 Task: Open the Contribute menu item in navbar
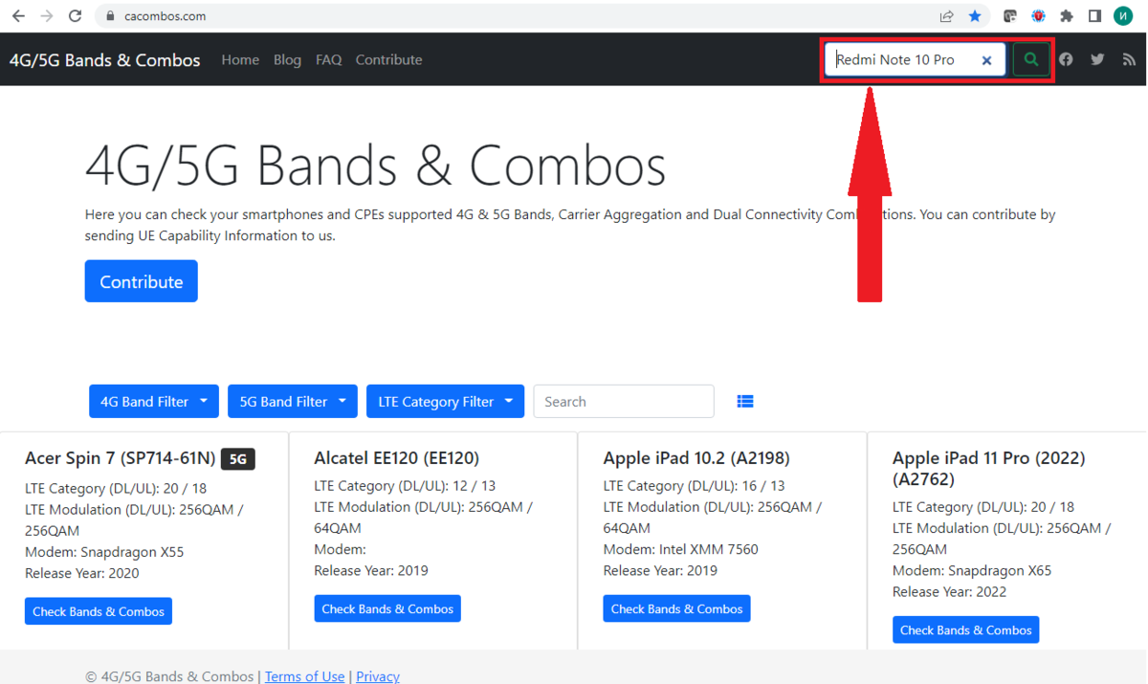click(x=388, y=59)
